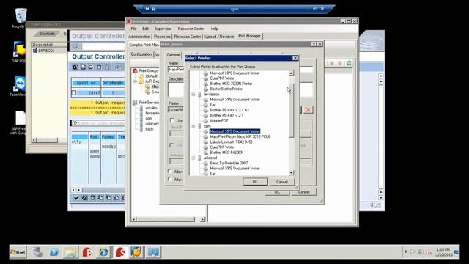Collapse the femlaptop server node in printer list
The height and width of the screenshot is (264, 469).
193,95
